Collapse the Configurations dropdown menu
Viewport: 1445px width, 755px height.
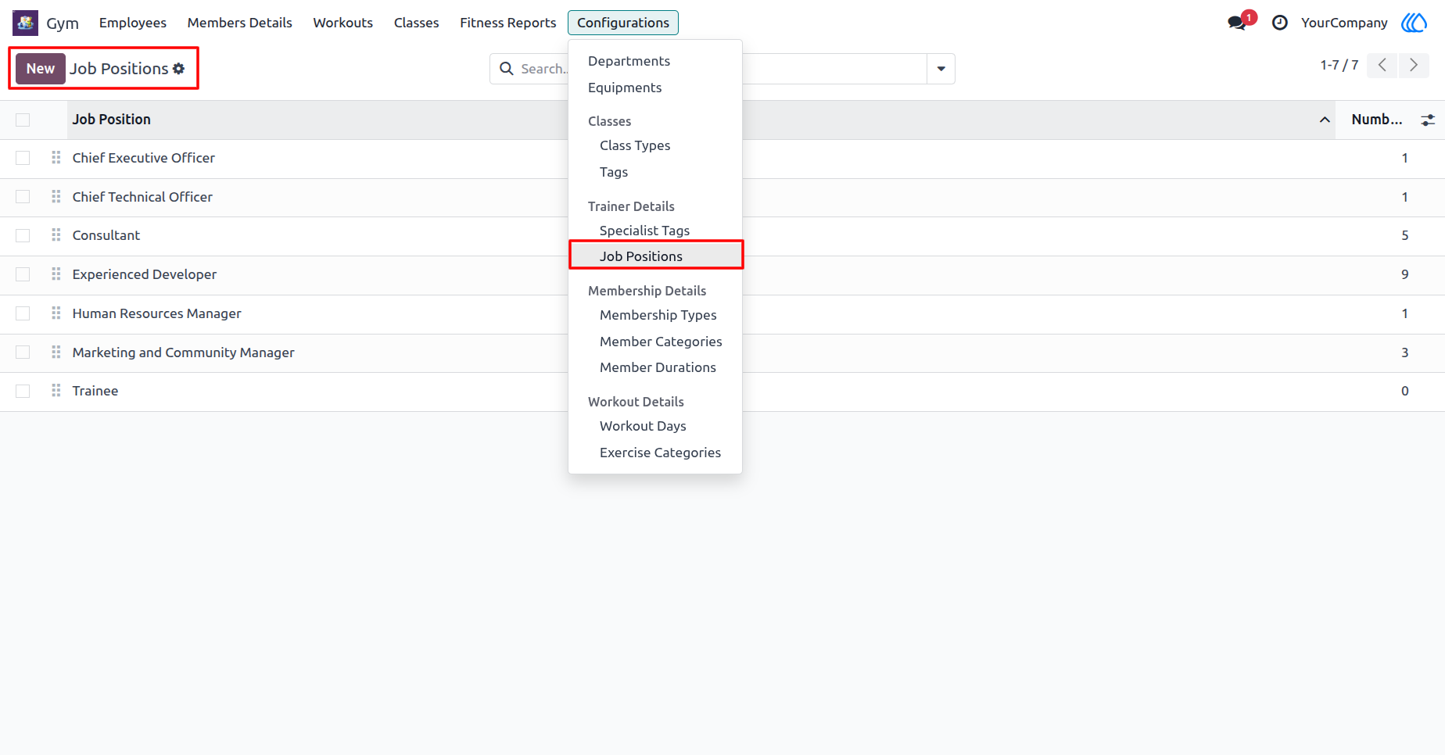[x=623, y=23]
